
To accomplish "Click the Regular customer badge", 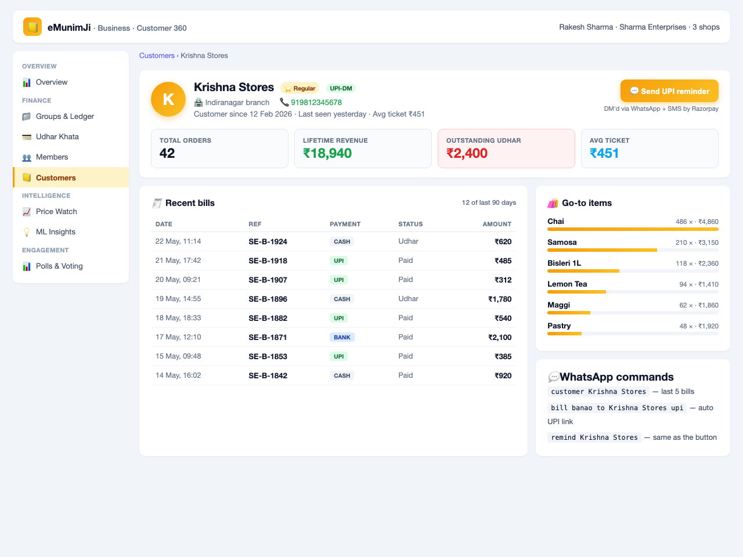I will point(300,88).
